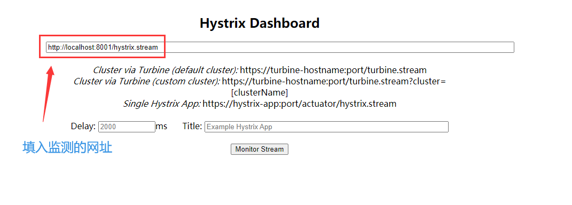
Task: Click the Monitor Stream button
Action: 260,149
